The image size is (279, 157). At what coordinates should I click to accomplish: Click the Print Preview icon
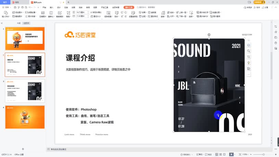[x=26, y=7]
